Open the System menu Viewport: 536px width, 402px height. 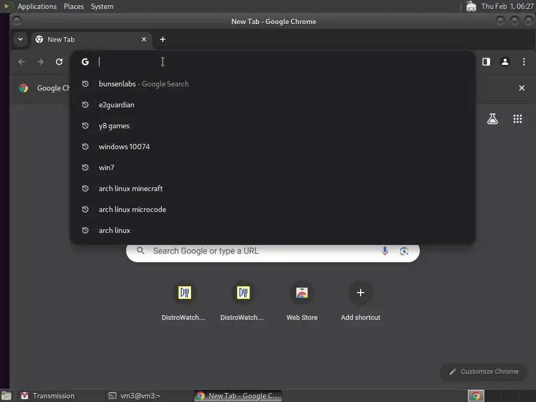pos(102,6)
